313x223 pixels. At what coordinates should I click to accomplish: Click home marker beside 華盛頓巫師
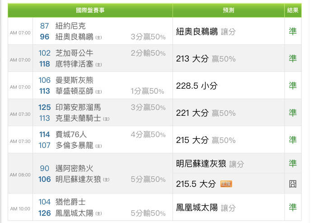coord(98,92)
